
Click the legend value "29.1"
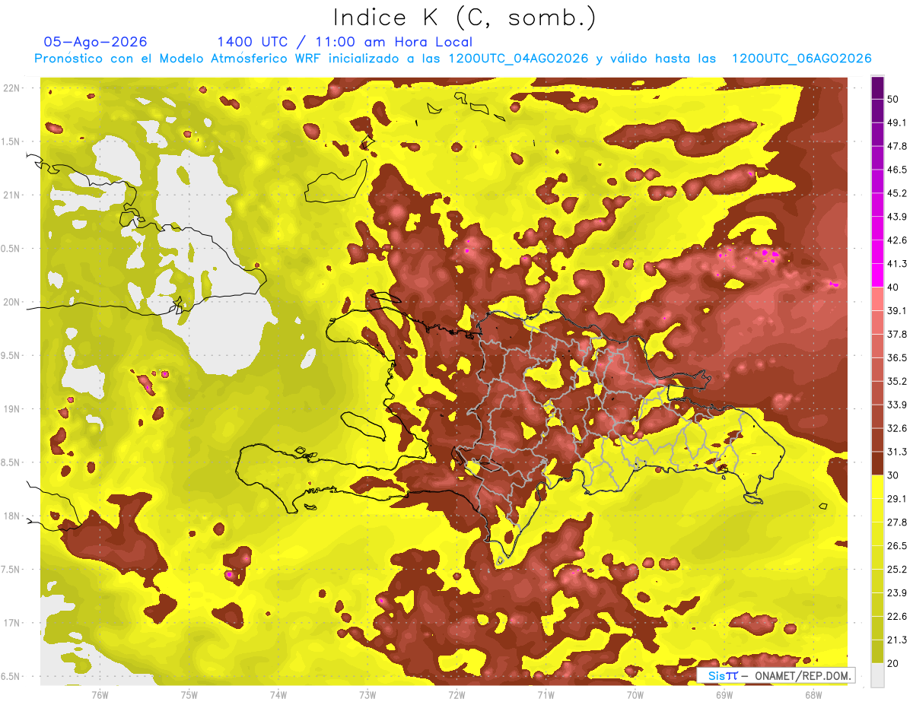[897, 499]
